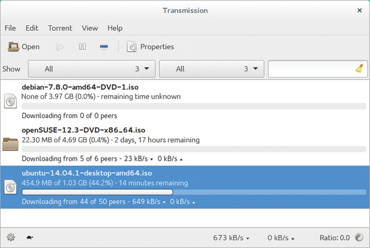Click the arrow next to the status bar 0 kB/s
Screen dimensions: 370x248
pos(293,238)
